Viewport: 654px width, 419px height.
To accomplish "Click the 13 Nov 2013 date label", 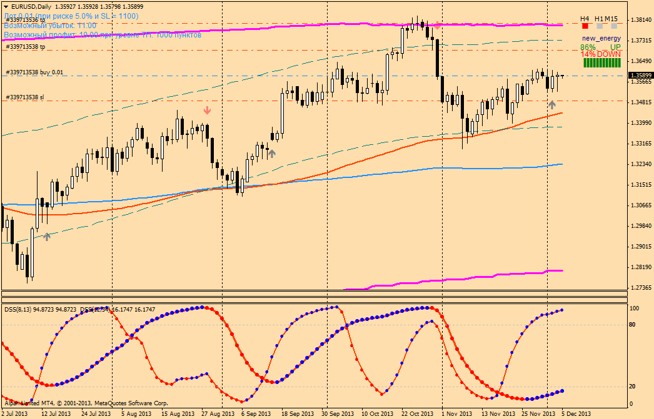I will click(x=498, y=413).
